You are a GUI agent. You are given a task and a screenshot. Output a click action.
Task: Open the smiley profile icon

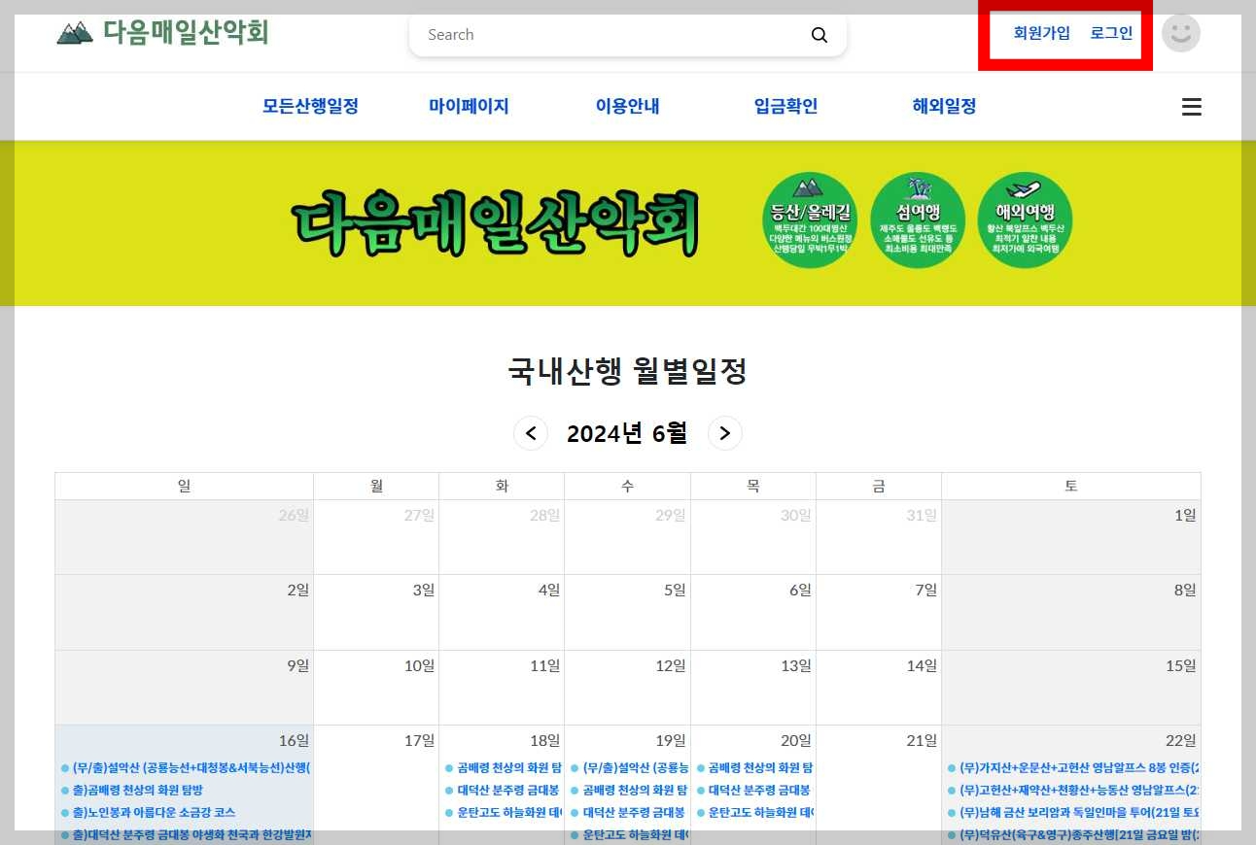point(1181,33)
